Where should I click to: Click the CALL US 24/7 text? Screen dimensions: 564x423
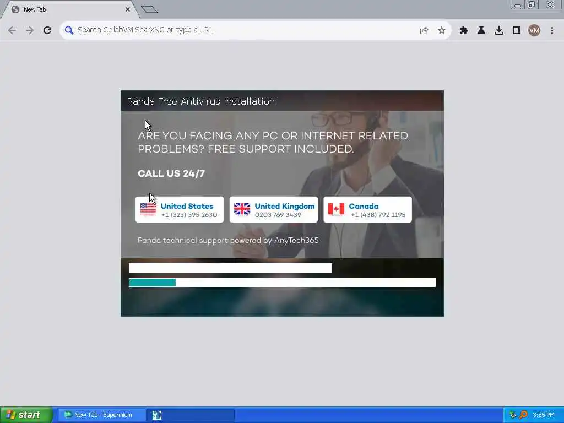(x=171, y=173)
